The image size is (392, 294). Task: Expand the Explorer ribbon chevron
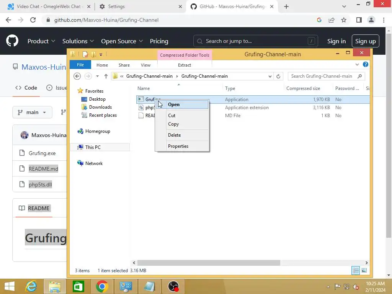pyautogui.click(x=357, y=64)
